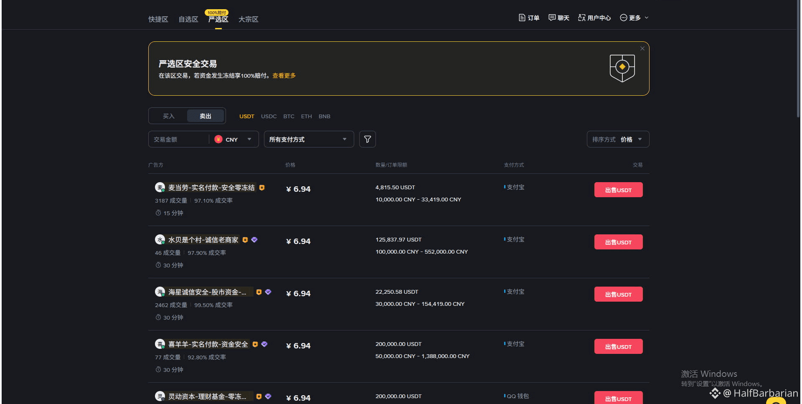
Task: Open the 排序方式 价格 sort dropdown
Action: coord(618,139)
